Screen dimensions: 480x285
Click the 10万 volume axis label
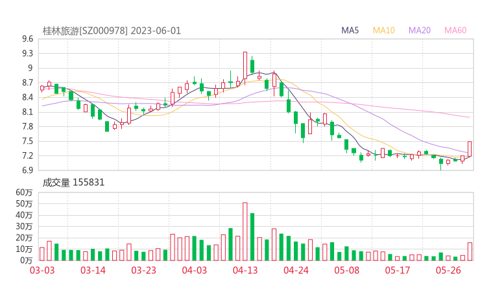[x=24, y=249]
